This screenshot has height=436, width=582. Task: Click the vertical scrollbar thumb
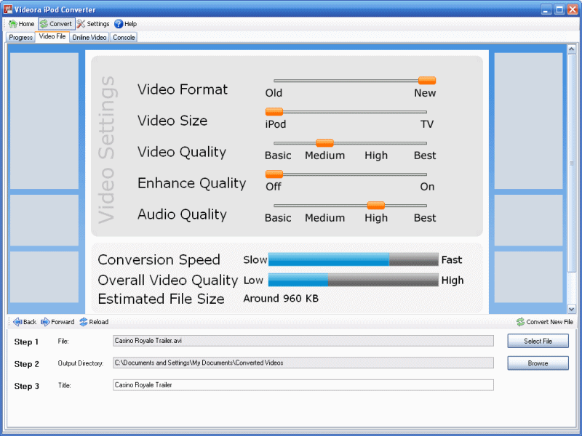(571, 163)
